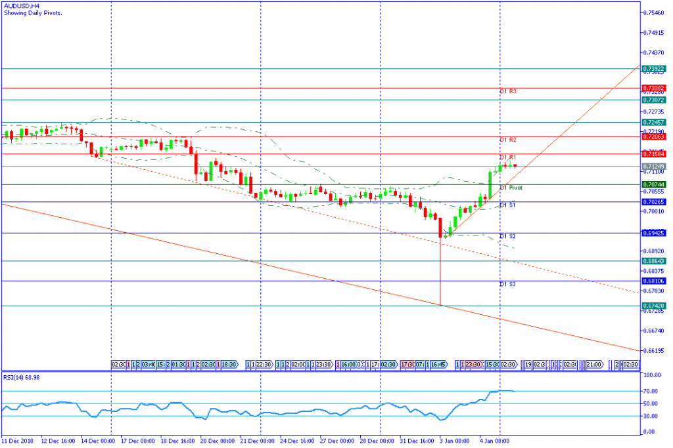The image size is (673, 448).
Task: Click the 16:45 event marker
Action: (x=438, y=365)
